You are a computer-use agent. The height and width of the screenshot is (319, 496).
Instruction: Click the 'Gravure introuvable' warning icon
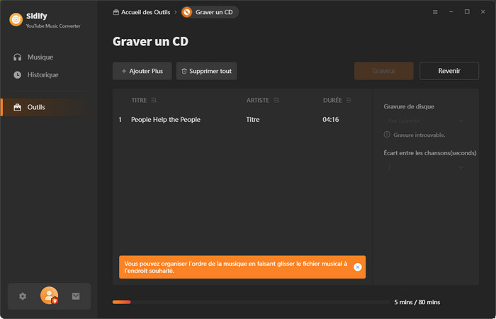pyautogui.click(x=387, y=135)
